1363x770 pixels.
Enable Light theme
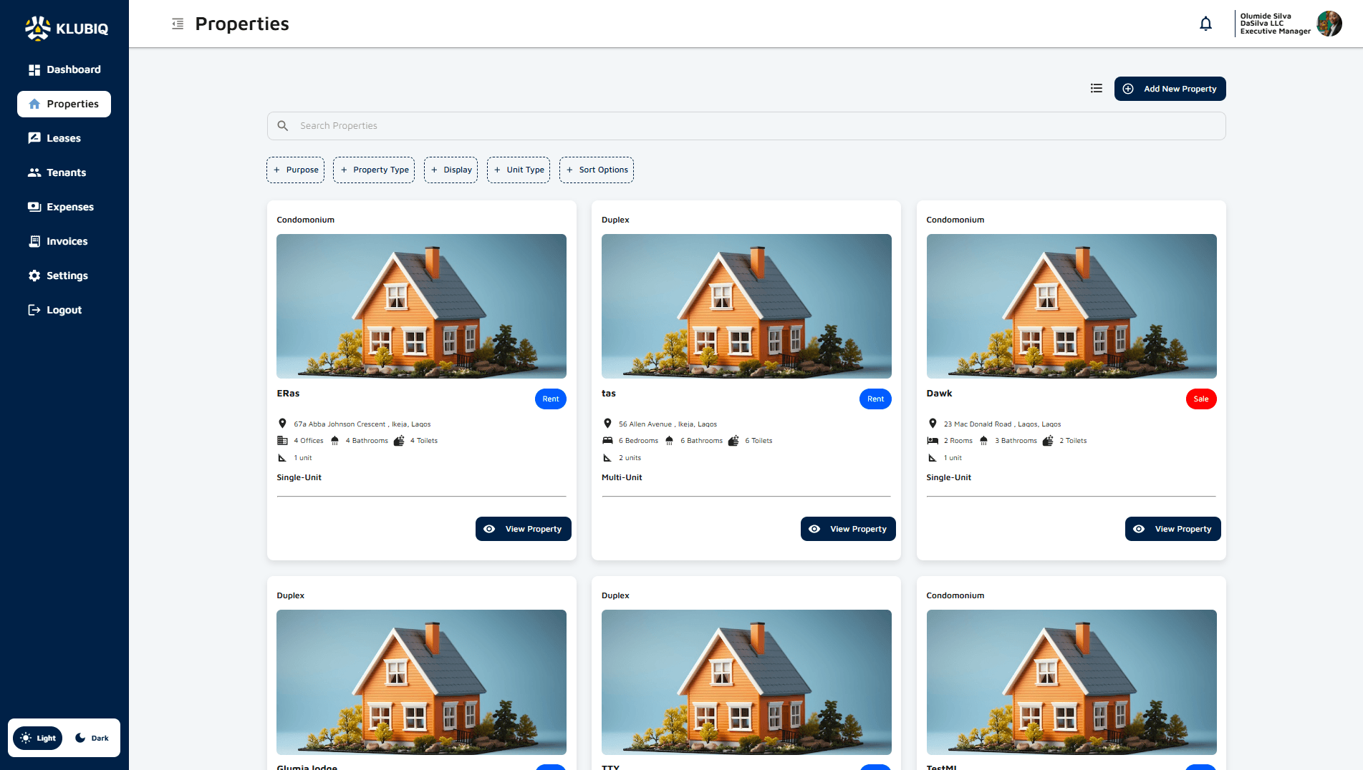click(x=37, y=738)
